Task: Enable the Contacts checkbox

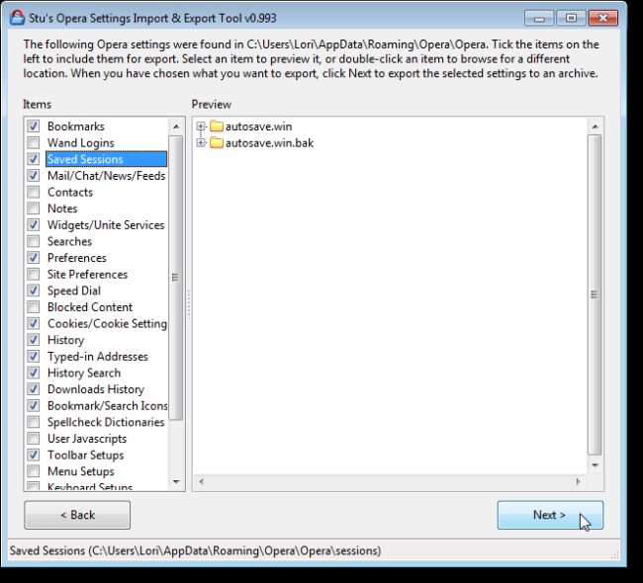Action: [34, 192]
